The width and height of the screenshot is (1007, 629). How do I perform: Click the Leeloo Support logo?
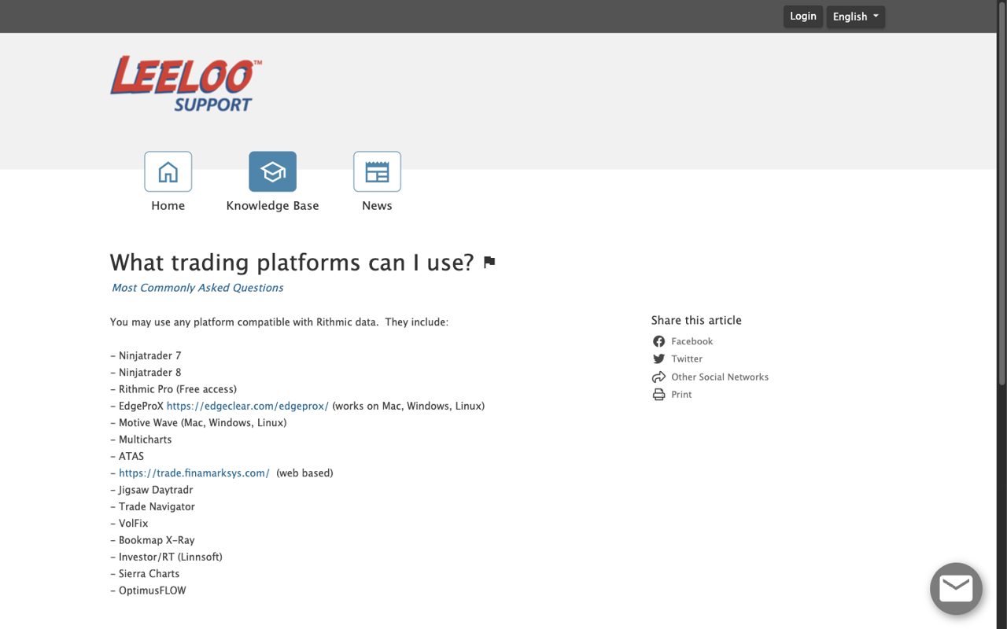pyautogui.click(x=186, y=84)
